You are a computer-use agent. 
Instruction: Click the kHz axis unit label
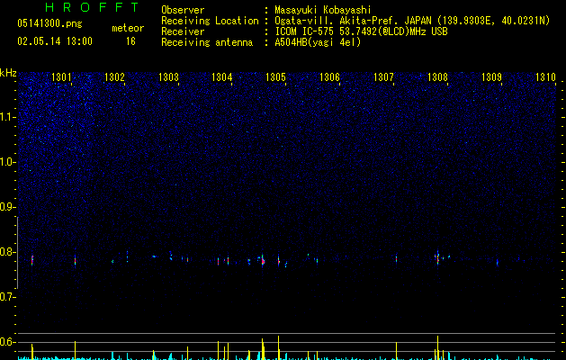(8, 73)
